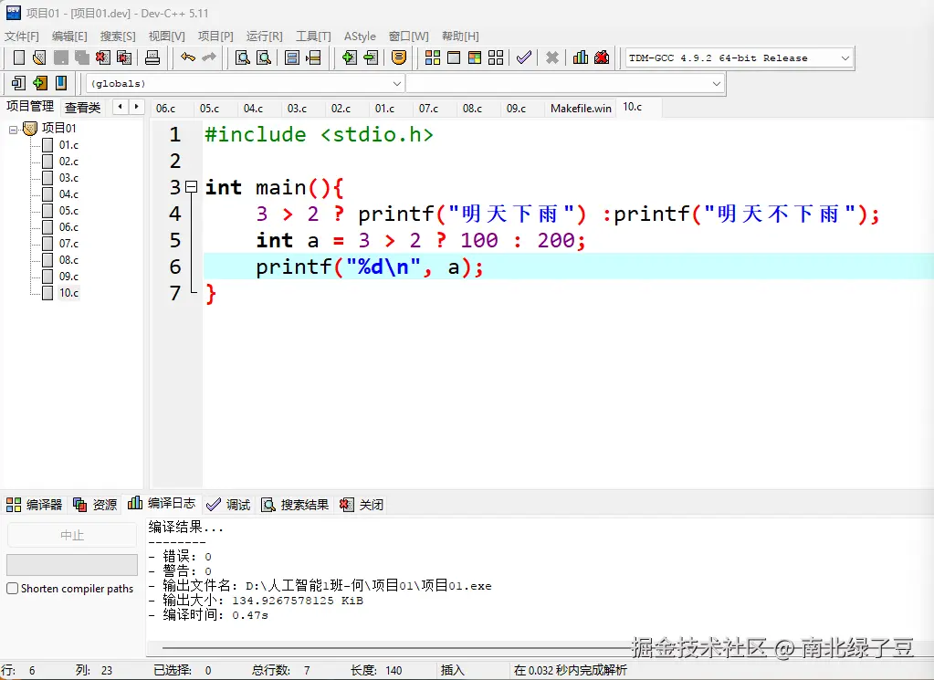Click the Insert icon on second toolbar

pyautogui.click(x=18, y=83)
